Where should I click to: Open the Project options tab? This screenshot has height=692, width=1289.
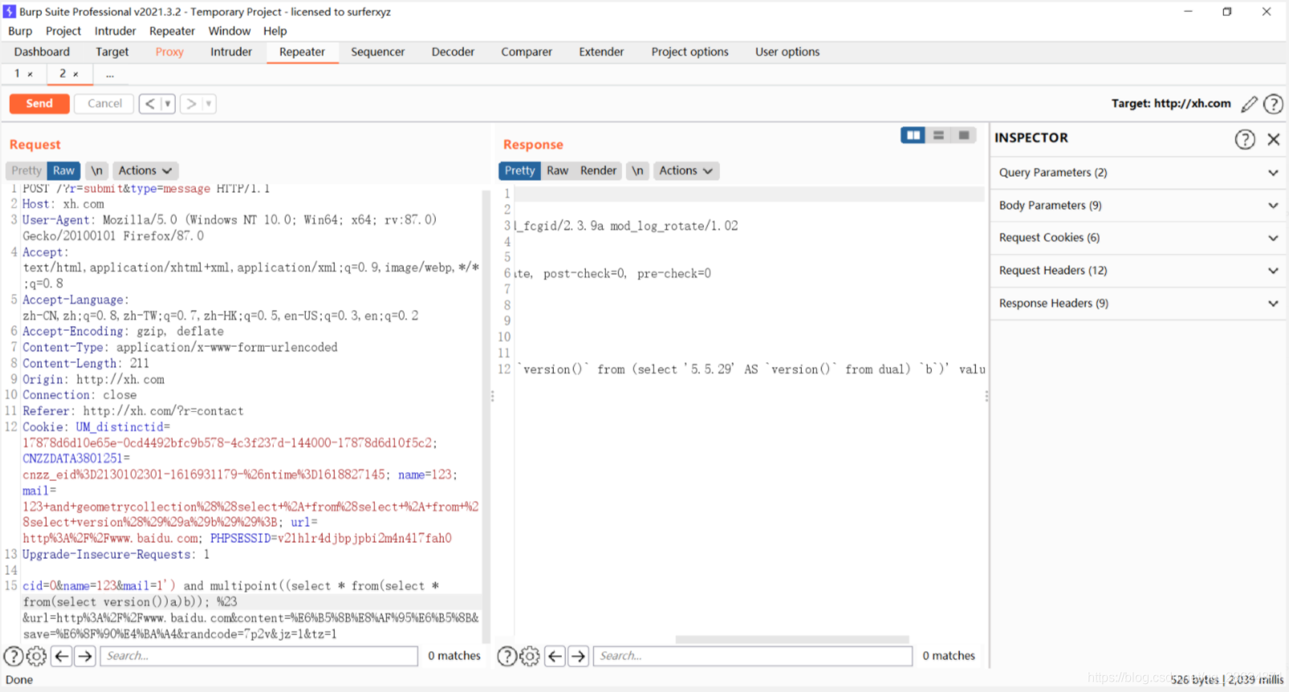pyautogui.click(x=690, y=52)
